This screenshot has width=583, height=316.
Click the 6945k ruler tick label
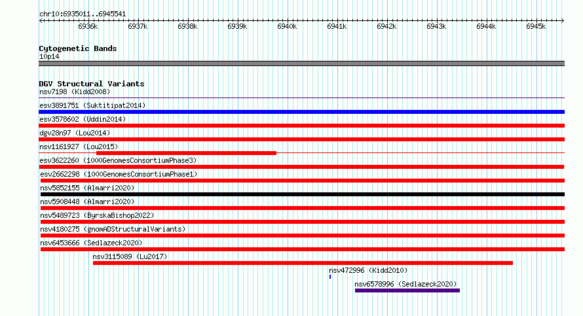pyautogui.click(x=536, y=26)
